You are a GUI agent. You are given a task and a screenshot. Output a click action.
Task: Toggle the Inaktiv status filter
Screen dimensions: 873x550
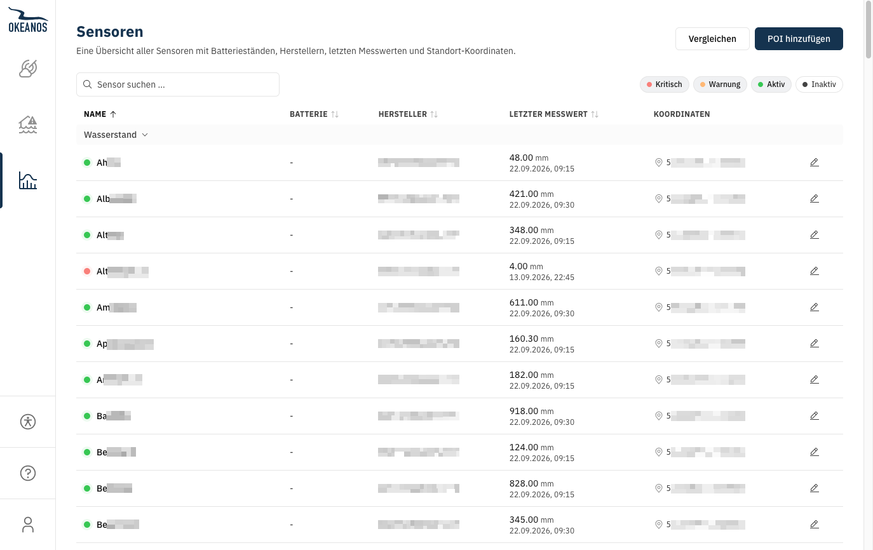tap(819, 84)
